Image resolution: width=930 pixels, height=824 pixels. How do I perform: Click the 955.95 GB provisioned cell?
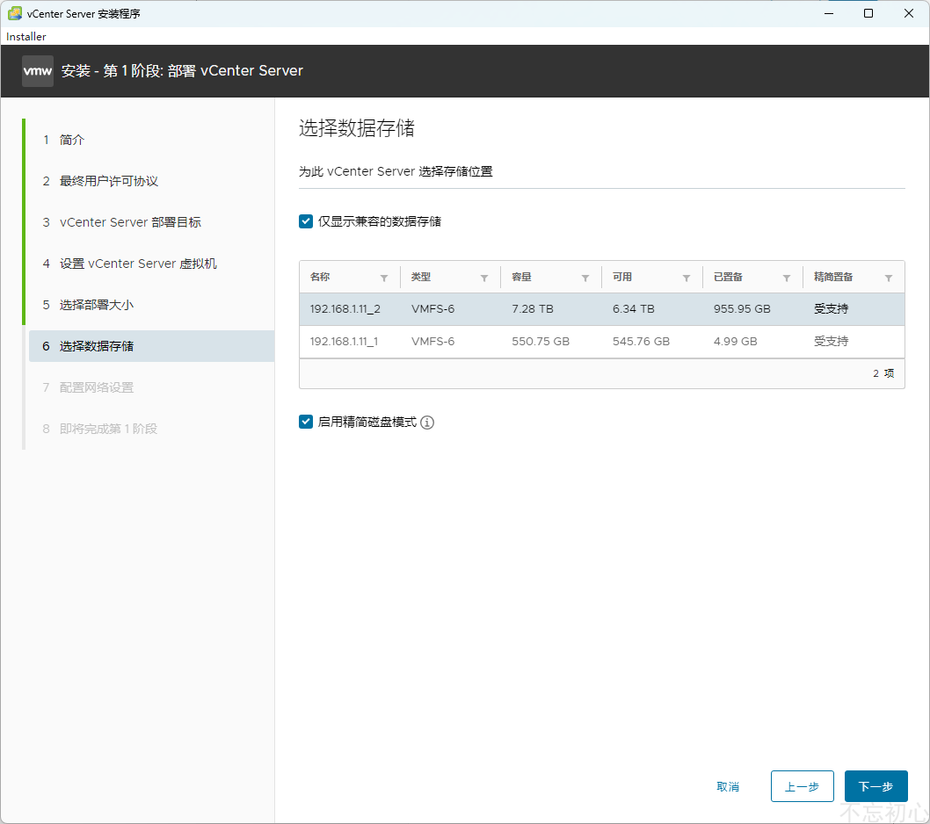(x=742, y=309)
